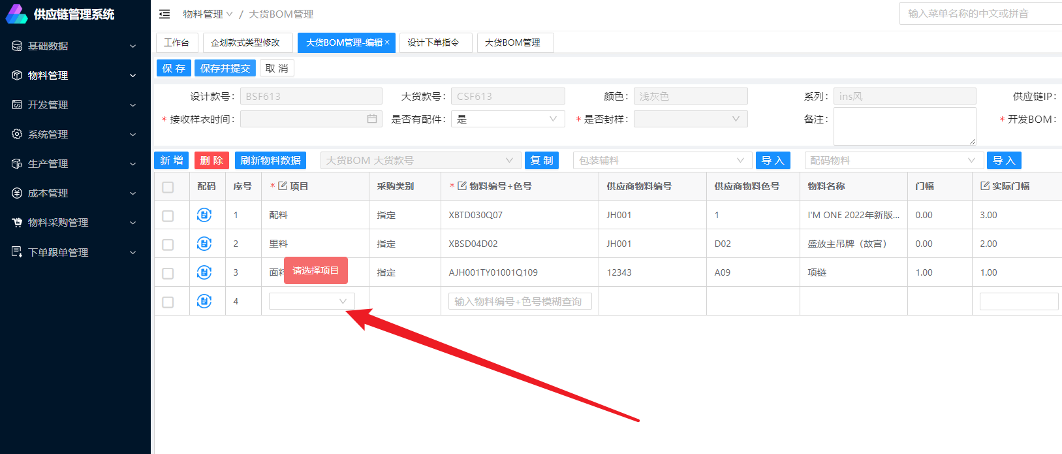Click the 物料编号+色号 search input in row 4
This screenshot has width=1062, height=454.
520,301
